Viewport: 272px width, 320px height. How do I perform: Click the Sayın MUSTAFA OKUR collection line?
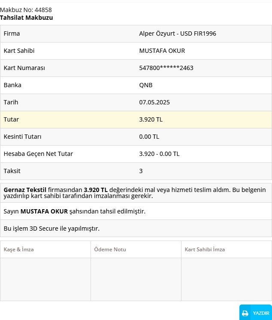(74, 211)
